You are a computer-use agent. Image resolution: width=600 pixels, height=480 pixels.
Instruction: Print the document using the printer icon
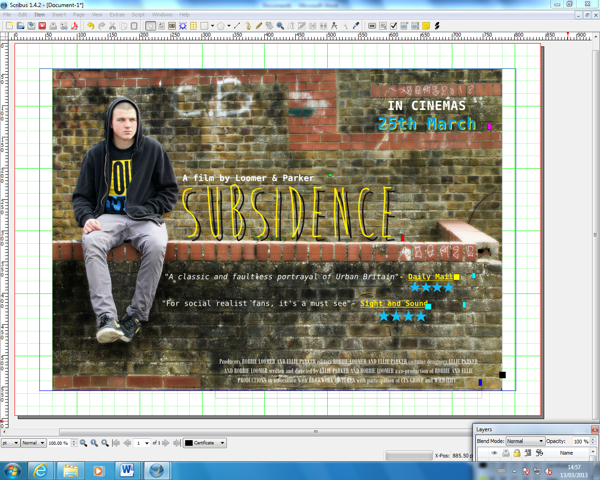[x=53, y=26]
